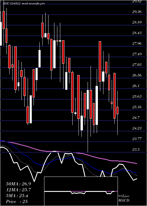
Task: Click the 27.49 price axis label
Action: 137,54
